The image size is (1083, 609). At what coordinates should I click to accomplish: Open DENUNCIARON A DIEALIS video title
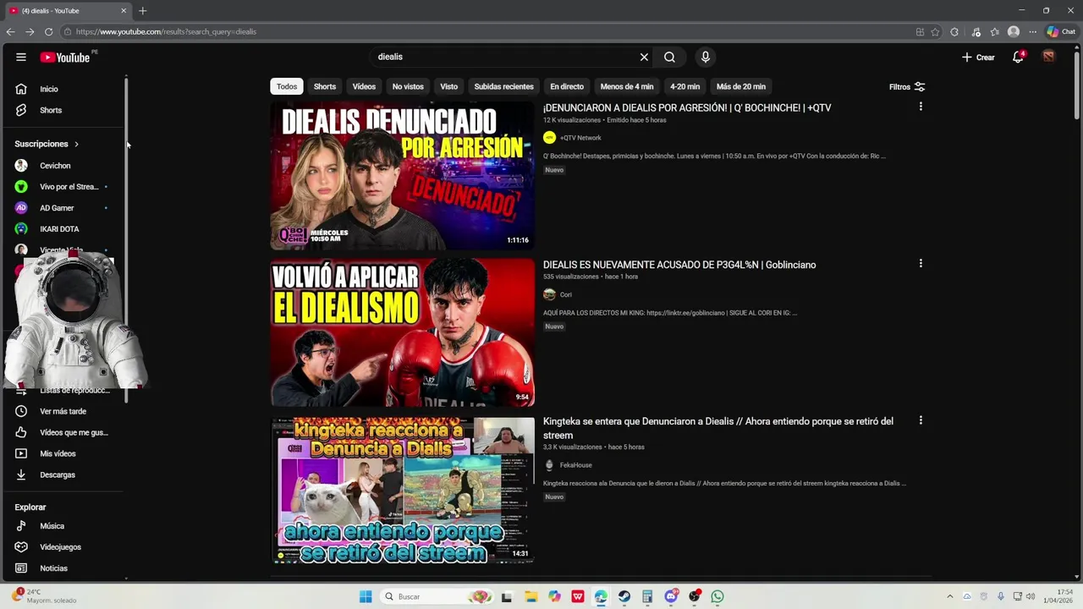(687, 107)
